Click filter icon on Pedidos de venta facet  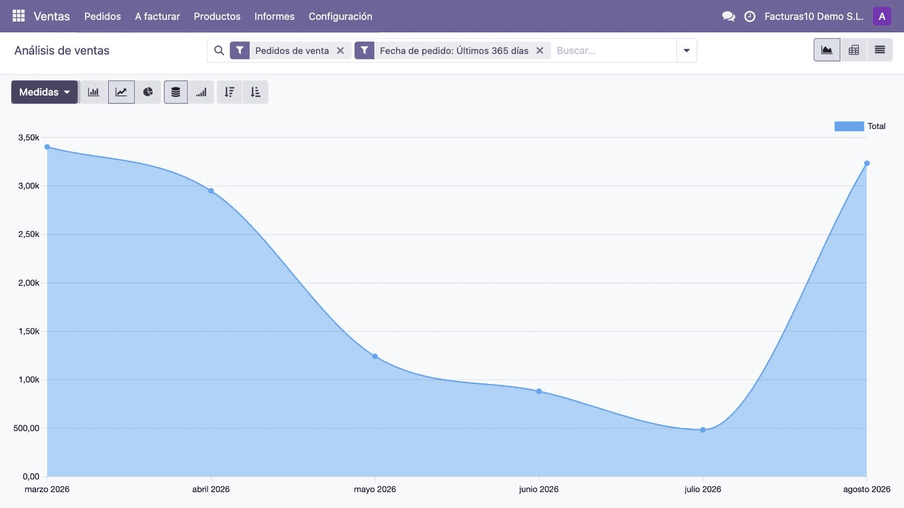(240, 51)
